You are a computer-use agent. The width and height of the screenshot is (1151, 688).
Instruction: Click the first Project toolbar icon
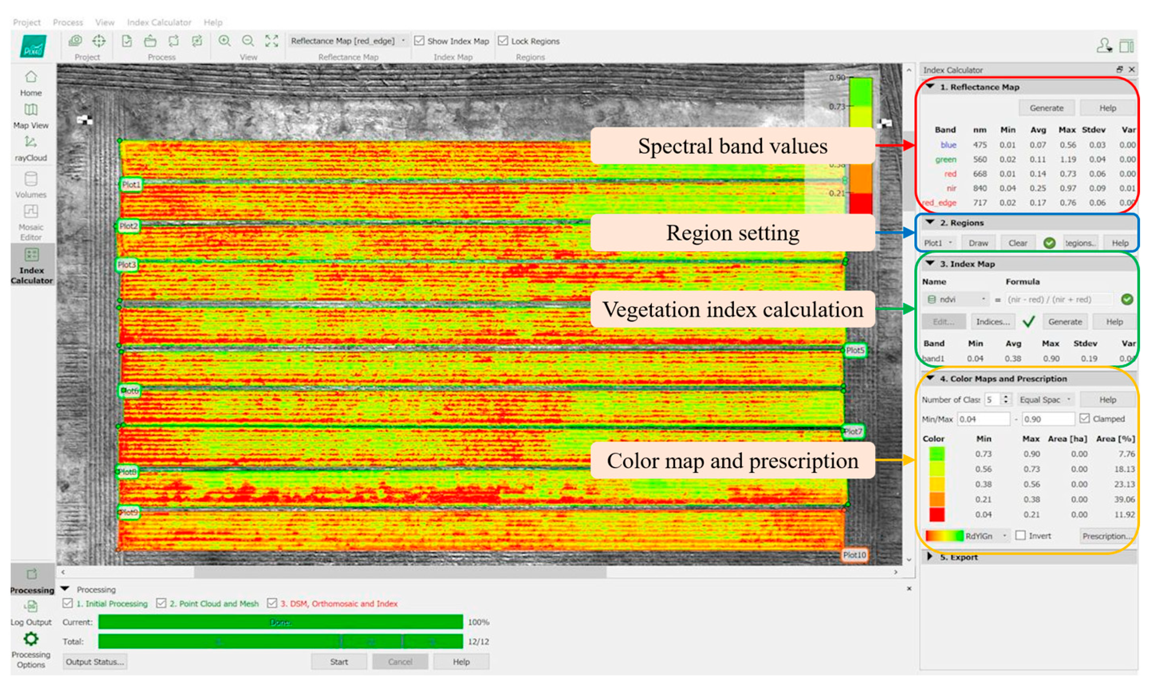point(75,41)
